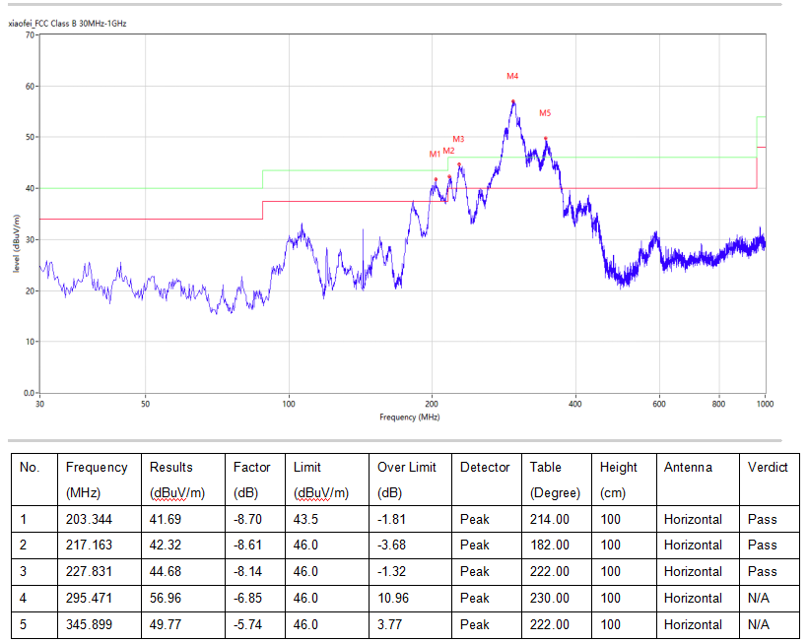Select the 203.344 frequency cell
This screenshot has width=808, height=642.
90,519
